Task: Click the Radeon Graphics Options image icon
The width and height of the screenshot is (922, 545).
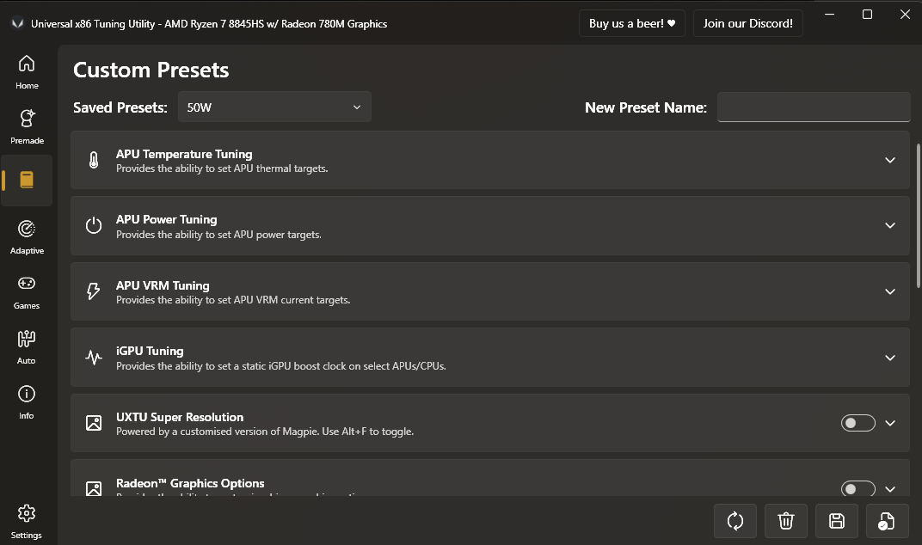Action: point(94,488)
